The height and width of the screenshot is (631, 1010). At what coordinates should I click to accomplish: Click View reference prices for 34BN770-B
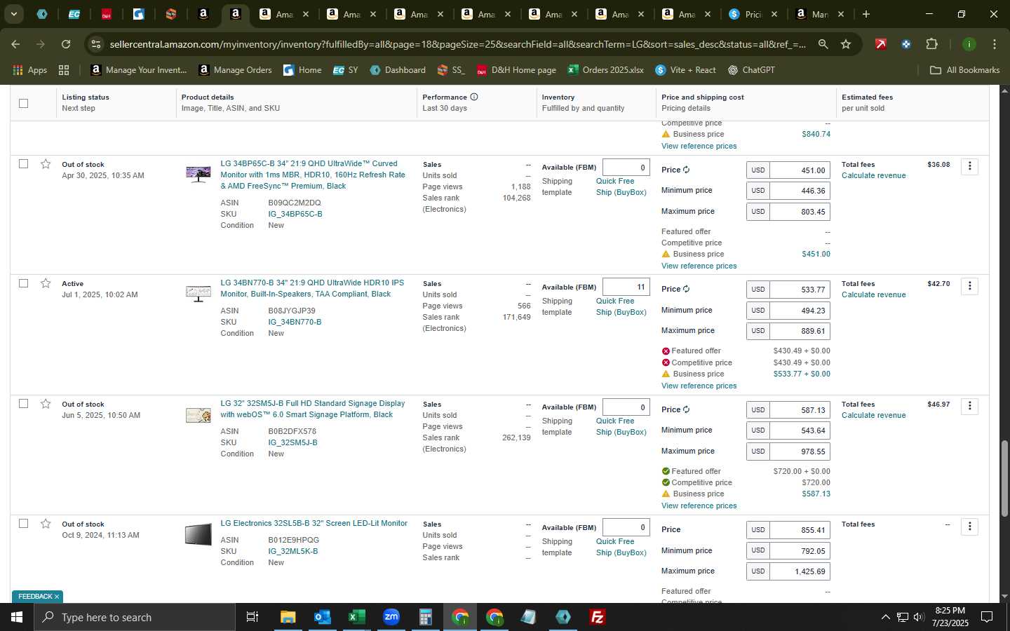tap(699, 386)
